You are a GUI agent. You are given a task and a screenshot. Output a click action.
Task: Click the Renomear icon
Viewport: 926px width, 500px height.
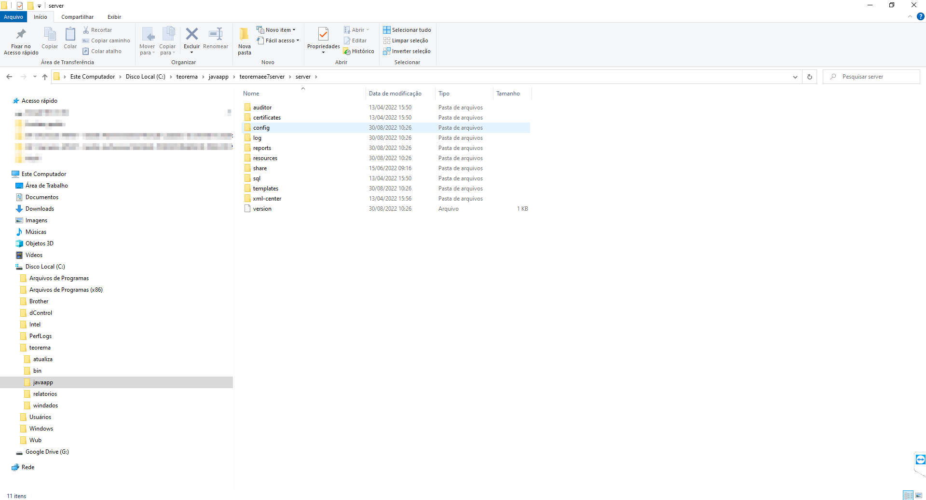coord(216,34)
